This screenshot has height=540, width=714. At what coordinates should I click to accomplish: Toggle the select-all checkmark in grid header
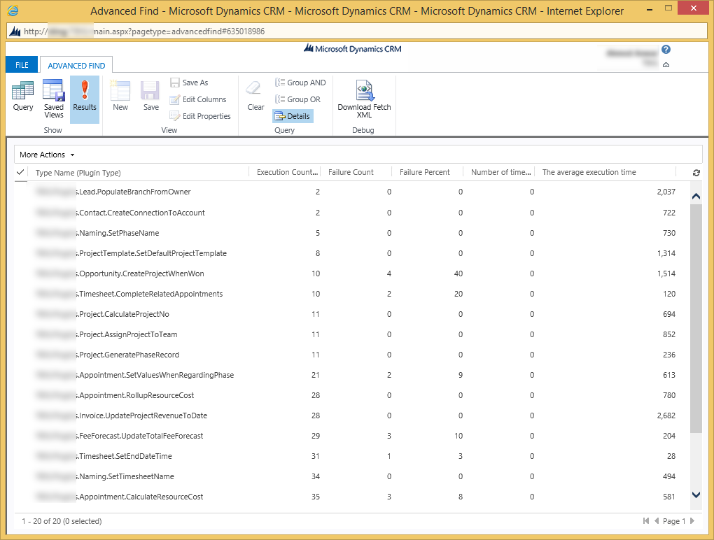(x=20, y=172)
